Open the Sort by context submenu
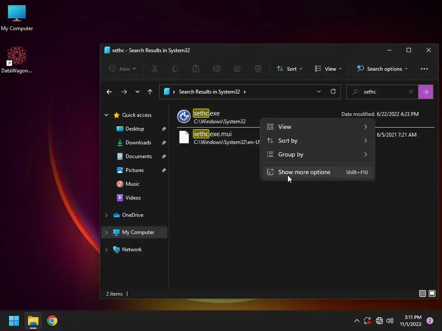The height and width of the screenshot is (331, 442). click(317, 141)
